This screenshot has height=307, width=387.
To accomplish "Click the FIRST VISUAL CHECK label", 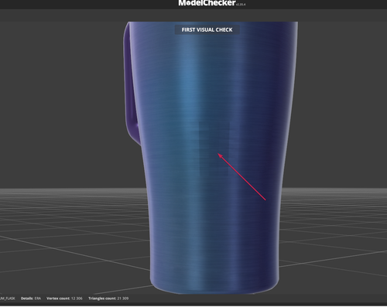I will pos(207,30).
